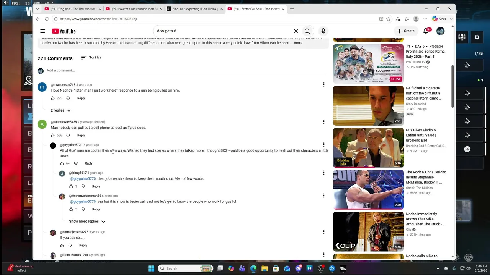The height and width of the screenshot is (275, 490).
Task: Open the browser profile icon
Action: click(416, 19)
